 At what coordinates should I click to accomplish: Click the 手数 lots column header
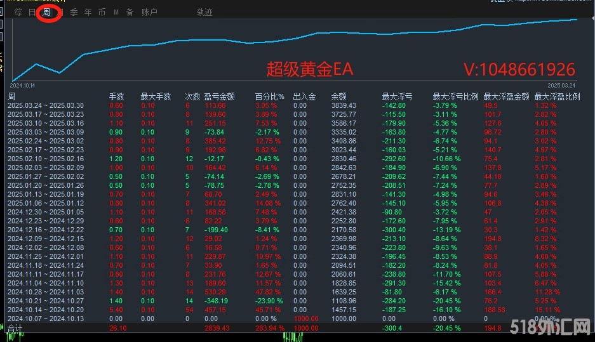click(117, 97)
